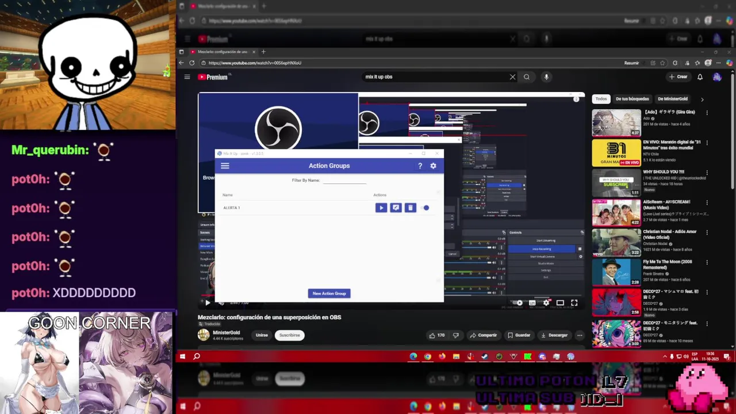Go to the YouTube Premium home logo

click(x=214, y=76)
